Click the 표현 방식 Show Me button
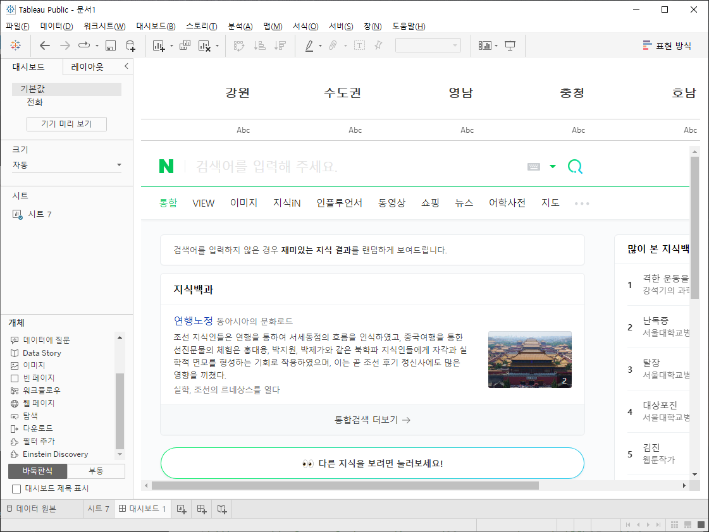This screenshot has width=709, height=532. click(x=667, y=45)
